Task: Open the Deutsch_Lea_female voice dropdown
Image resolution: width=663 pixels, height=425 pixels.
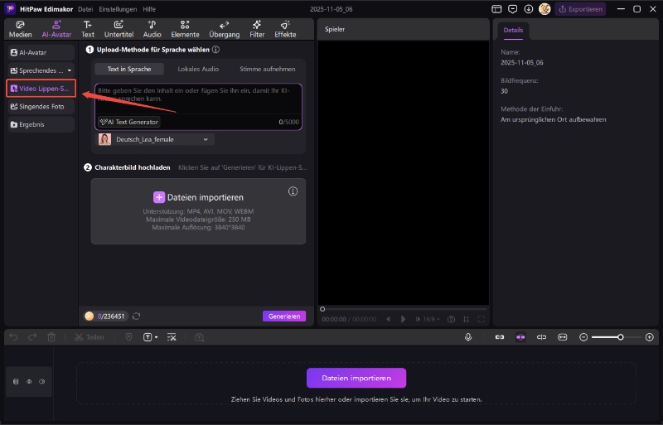Action: [x=156, y=139]
